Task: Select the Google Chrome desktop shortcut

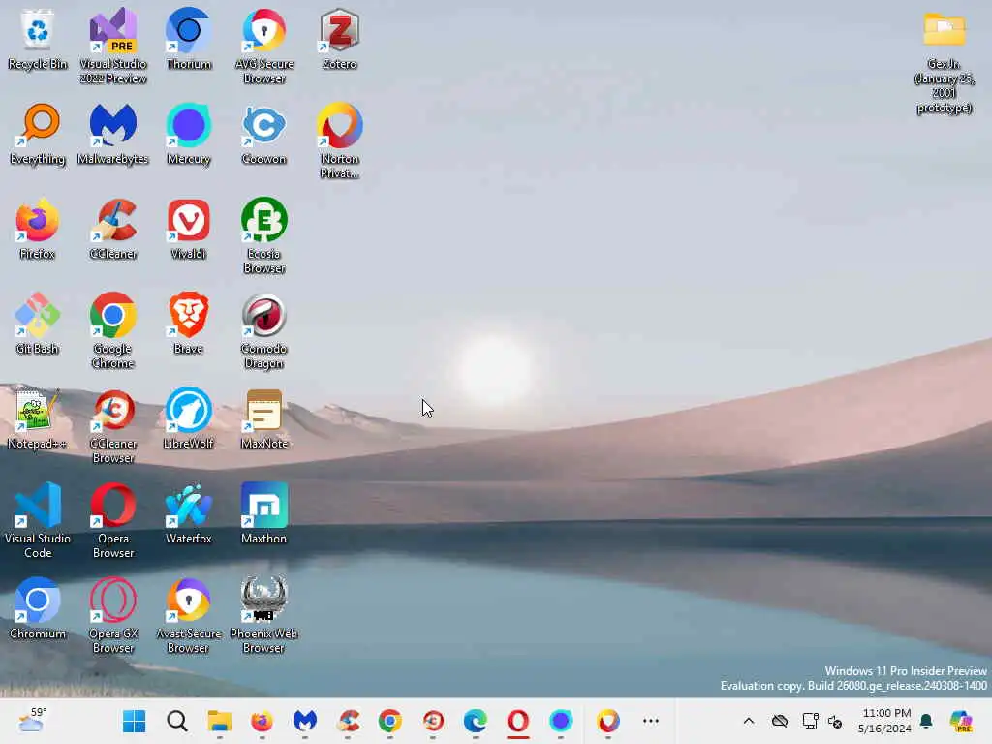Action: (x=113, y=330)
